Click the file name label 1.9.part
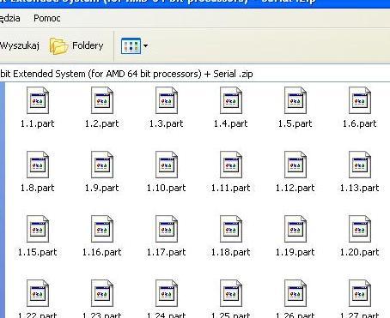This screenshot has height=318, width=390. (x=102, y=188)
